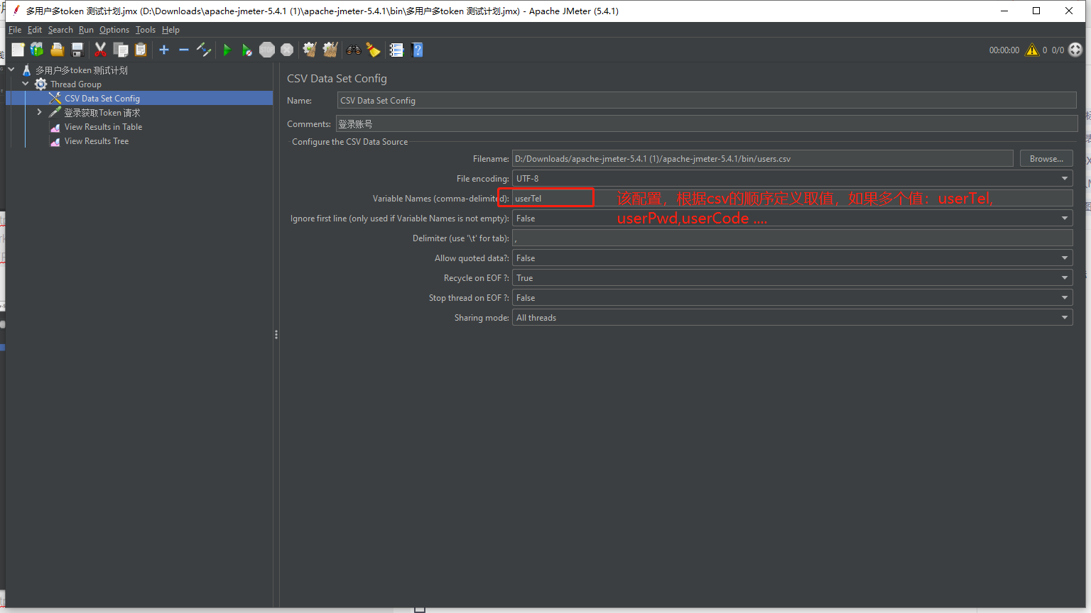This screenshot has width=1091, height=613.
Task: Start the test with the green play icon
Action: [x=227, y=50]
